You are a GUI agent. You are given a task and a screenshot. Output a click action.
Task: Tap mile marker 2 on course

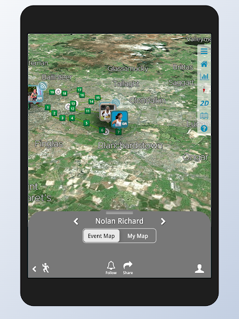tap(54, 113)
